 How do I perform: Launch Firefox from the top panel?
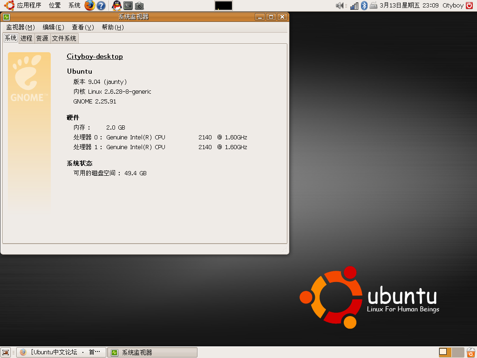click(x=90, y=5)
